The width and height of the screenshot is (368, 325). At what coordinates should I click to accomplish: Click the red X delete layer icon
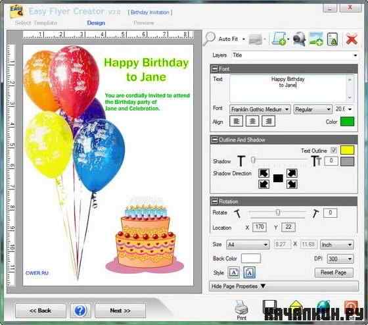point(352,39)
